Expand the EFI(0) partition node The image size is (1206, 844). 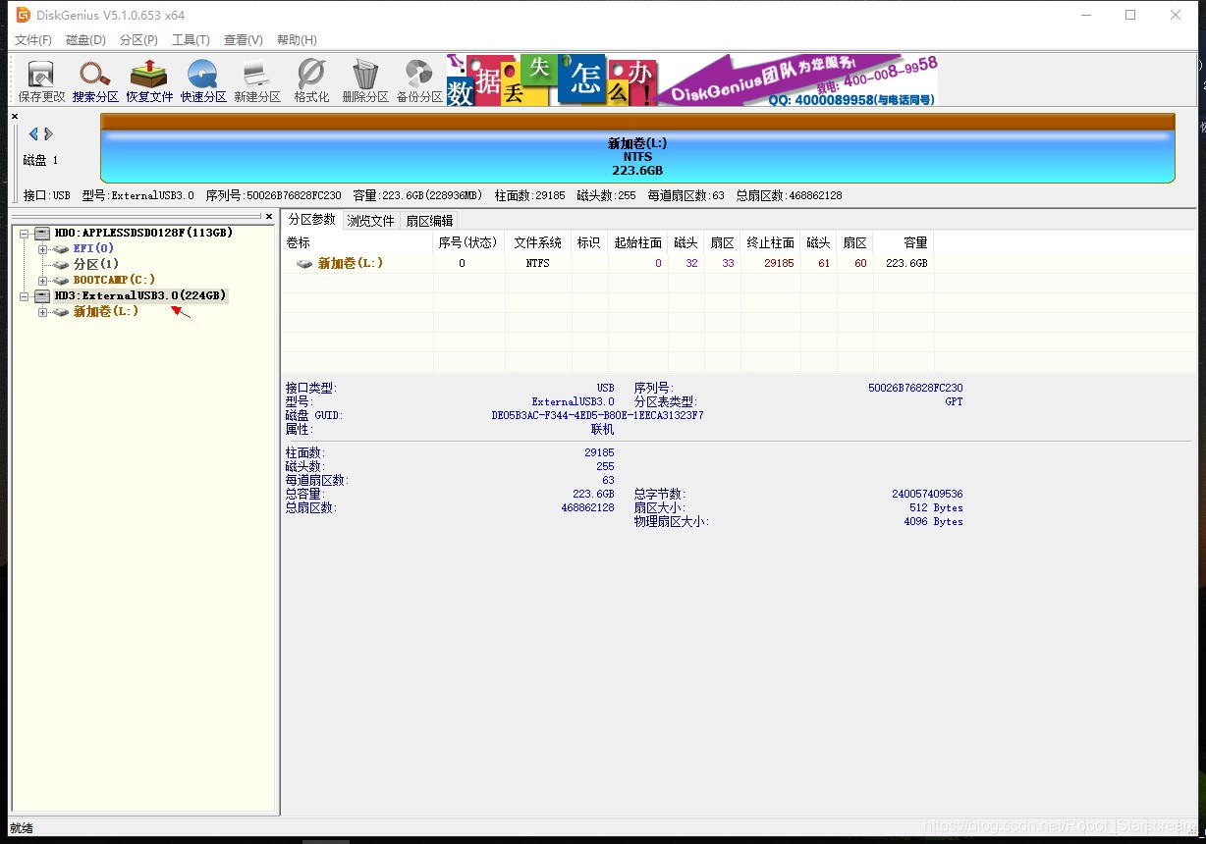point(42,248)
